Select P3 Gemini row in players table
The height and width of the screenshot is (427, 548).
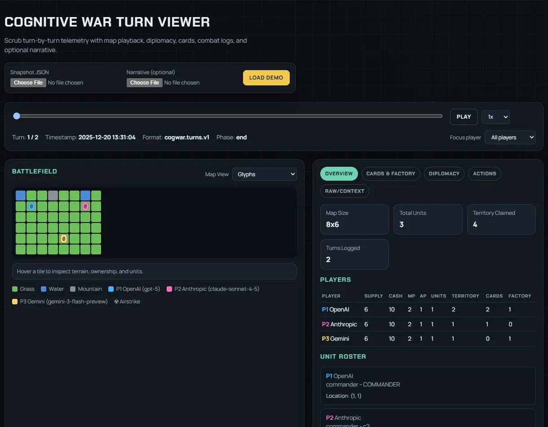(428, 339)
